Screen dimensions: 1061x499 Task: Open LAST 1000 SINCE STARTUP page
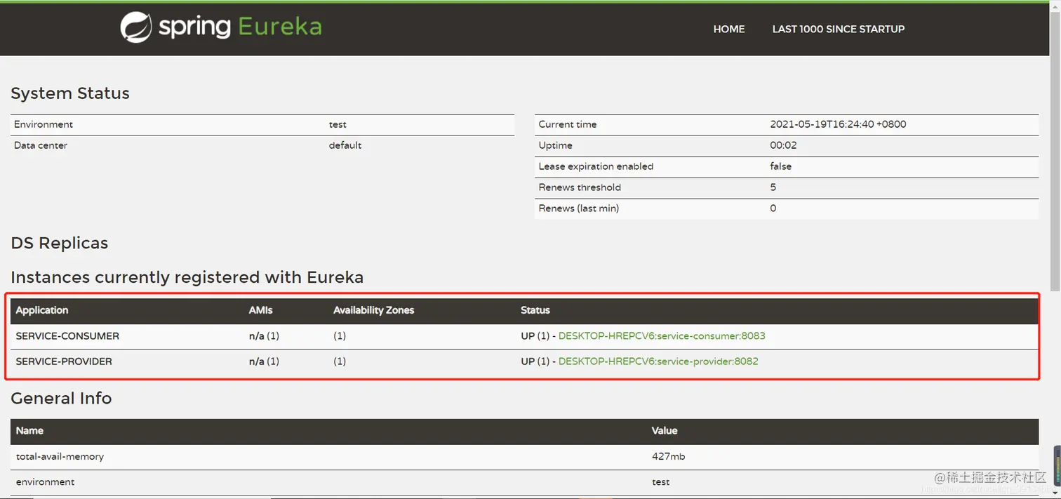click(x=839, y=29)
